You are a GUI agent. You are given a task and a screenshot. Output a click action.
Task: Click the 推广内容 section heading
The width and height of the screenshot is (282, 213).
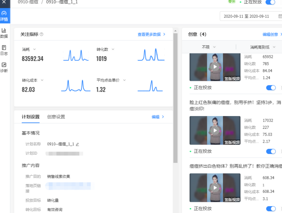click(x=31, y=165)
